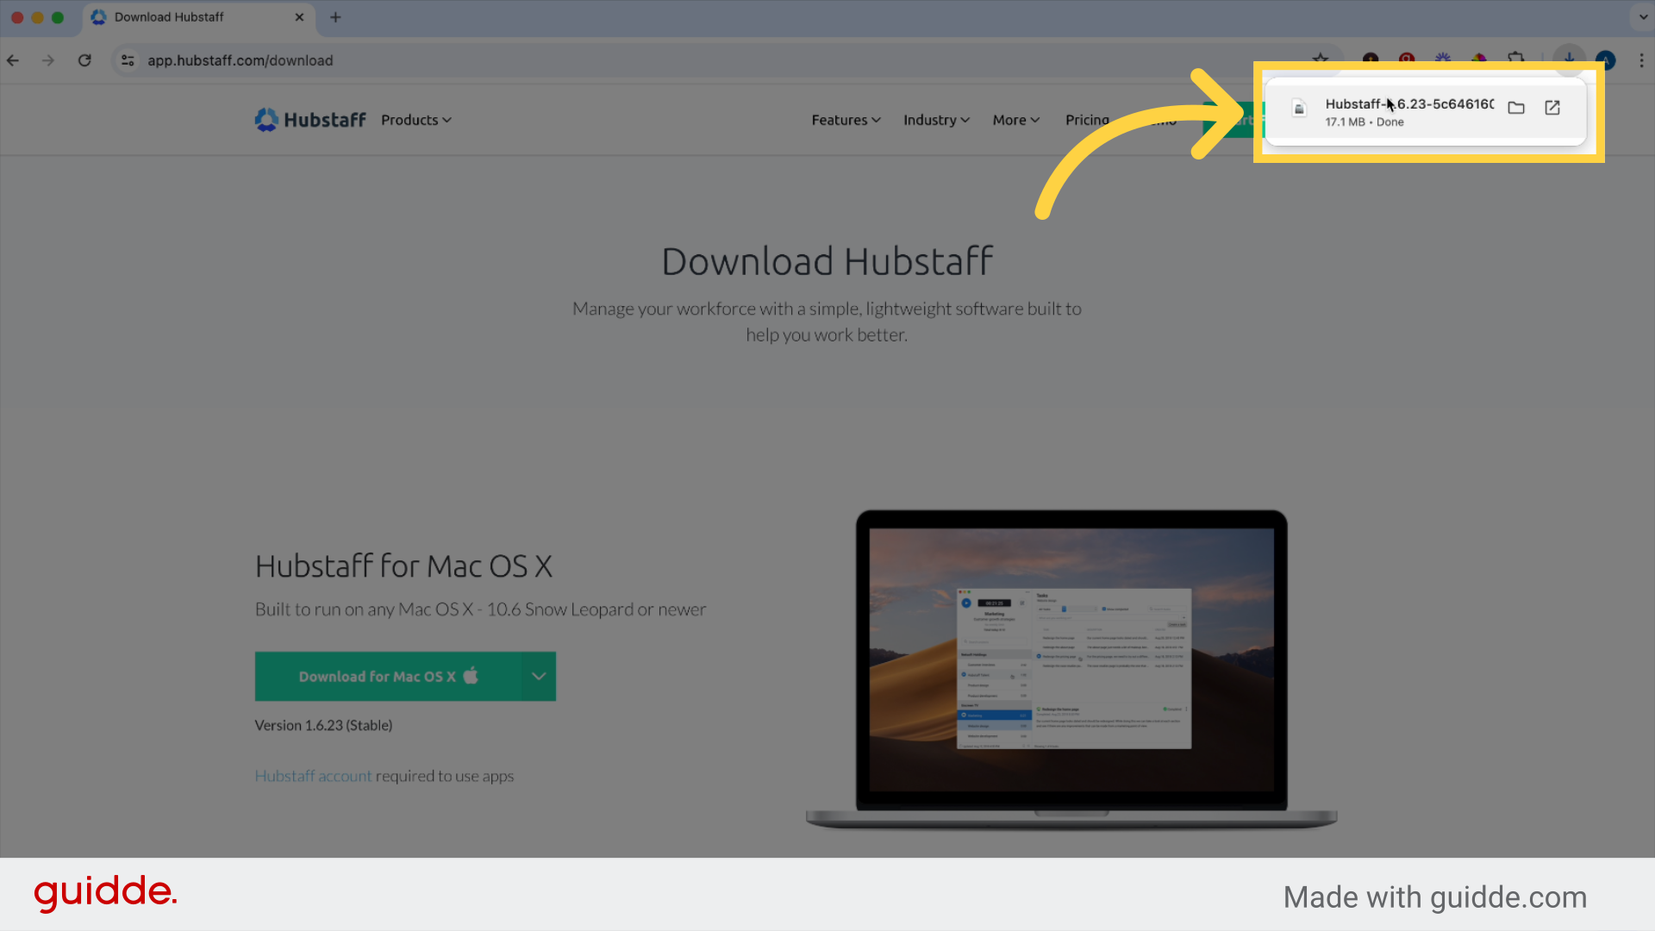Click the Hubstaff installer download progress entry

pos(1396,112)
